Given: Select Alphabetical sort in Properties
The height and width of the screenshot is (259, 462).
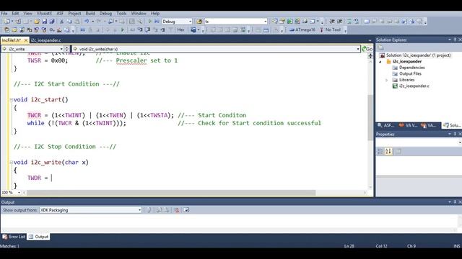Looking at the screenshot, I should (x=388, y=151).
